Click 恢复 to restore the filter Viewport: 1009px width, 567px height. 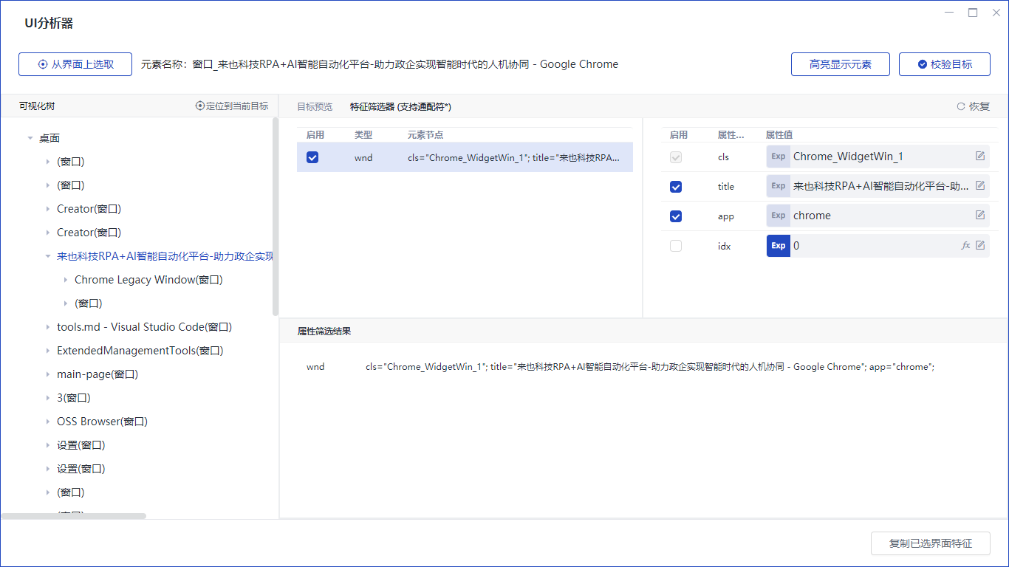[974, 106]
